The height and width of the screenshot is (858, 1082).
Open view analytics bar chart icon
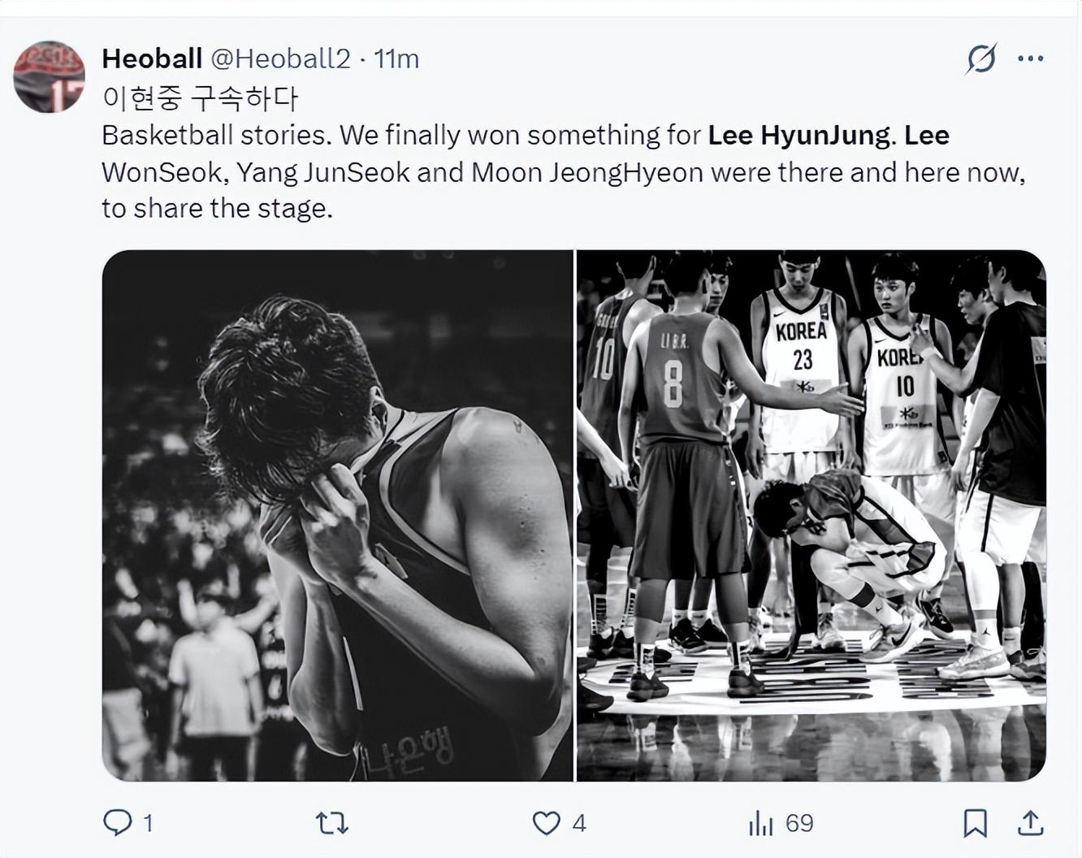click(760, 824)
